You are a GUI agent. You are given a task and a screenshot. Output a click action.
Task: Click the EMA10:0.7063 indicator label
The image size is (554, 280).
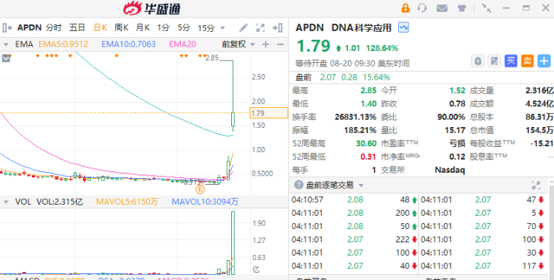point(129,44)
